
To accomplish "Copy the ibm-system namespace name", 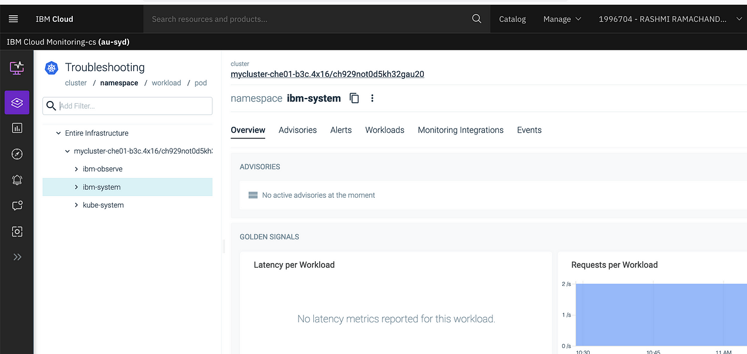I will point(354,98).
